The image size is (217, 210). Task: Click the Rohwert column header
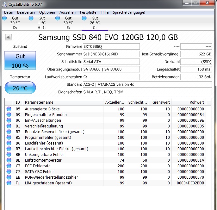coord(189,102)
